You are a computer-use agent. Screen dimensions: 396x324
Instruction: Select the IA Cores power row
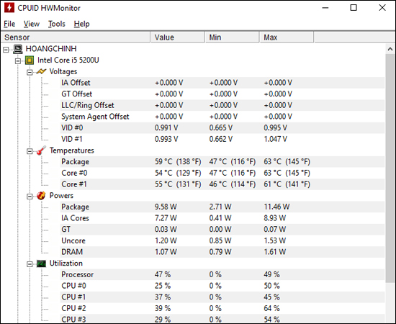[222, 218]
